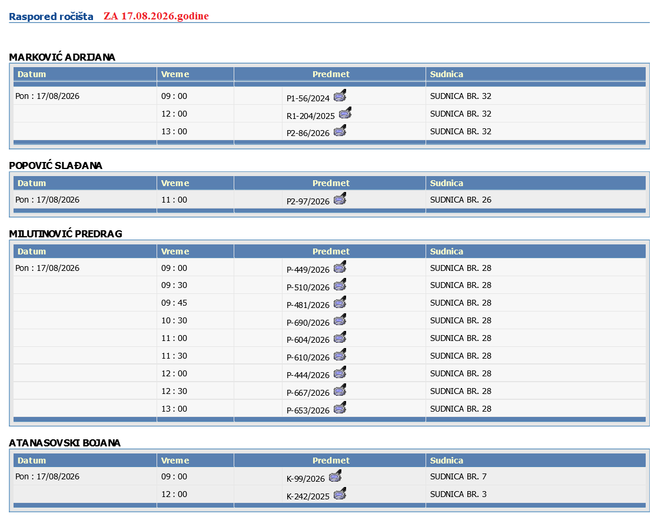661x520 pixels.
Task: Click case number R1-204/2025
Action: click(310, 116)
